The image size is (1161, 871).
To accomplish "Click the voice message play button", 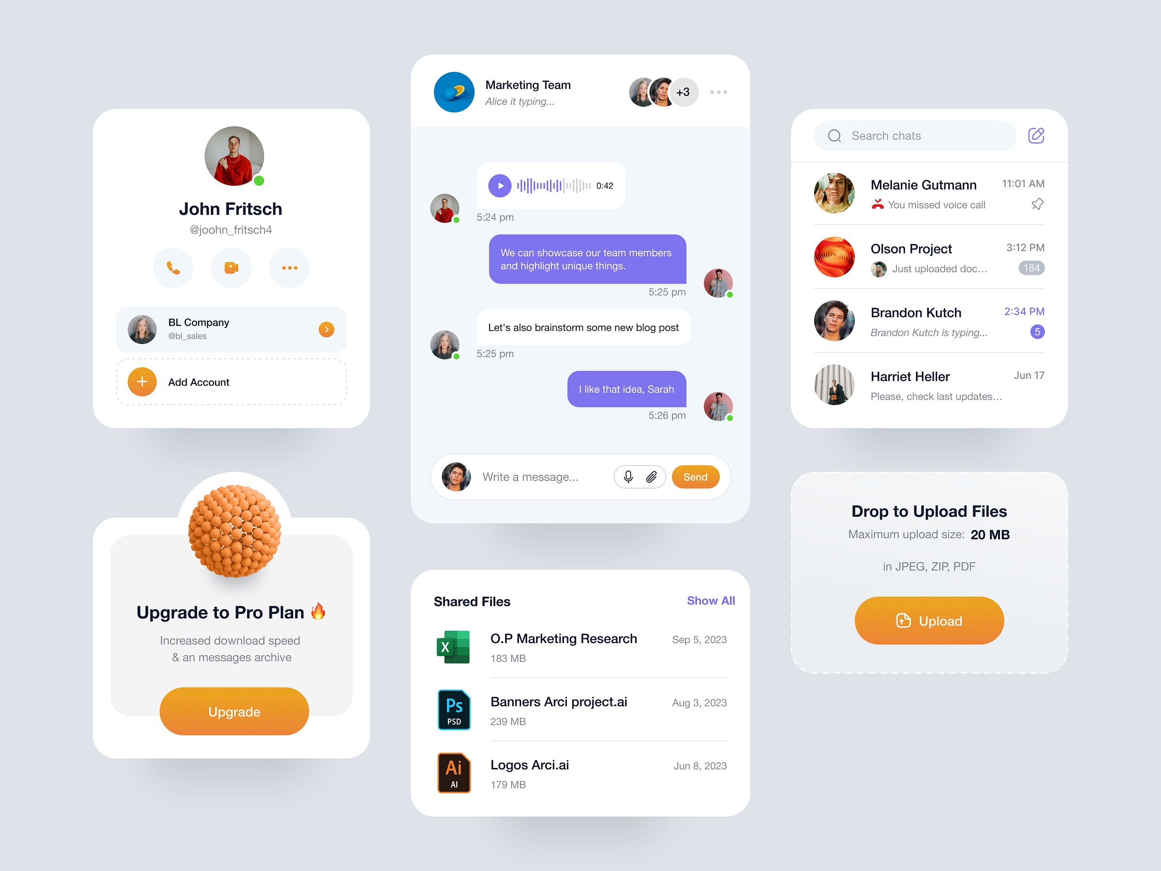I will [x=501, y=186].
